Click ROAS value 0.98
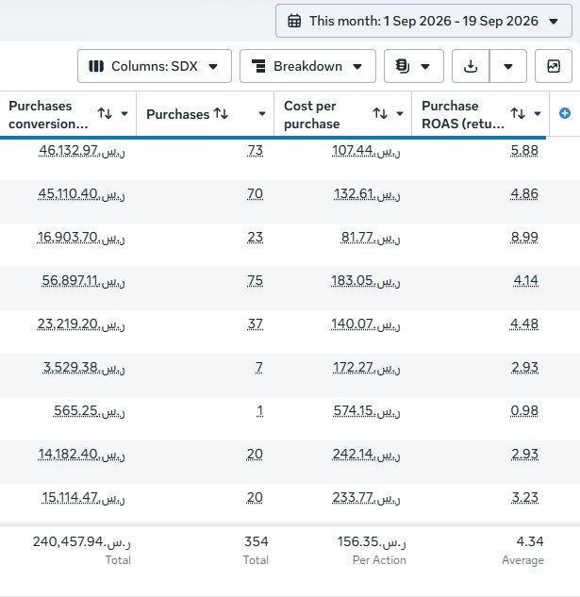Viewport: 580px width, 597px height. tap(524, 411)
